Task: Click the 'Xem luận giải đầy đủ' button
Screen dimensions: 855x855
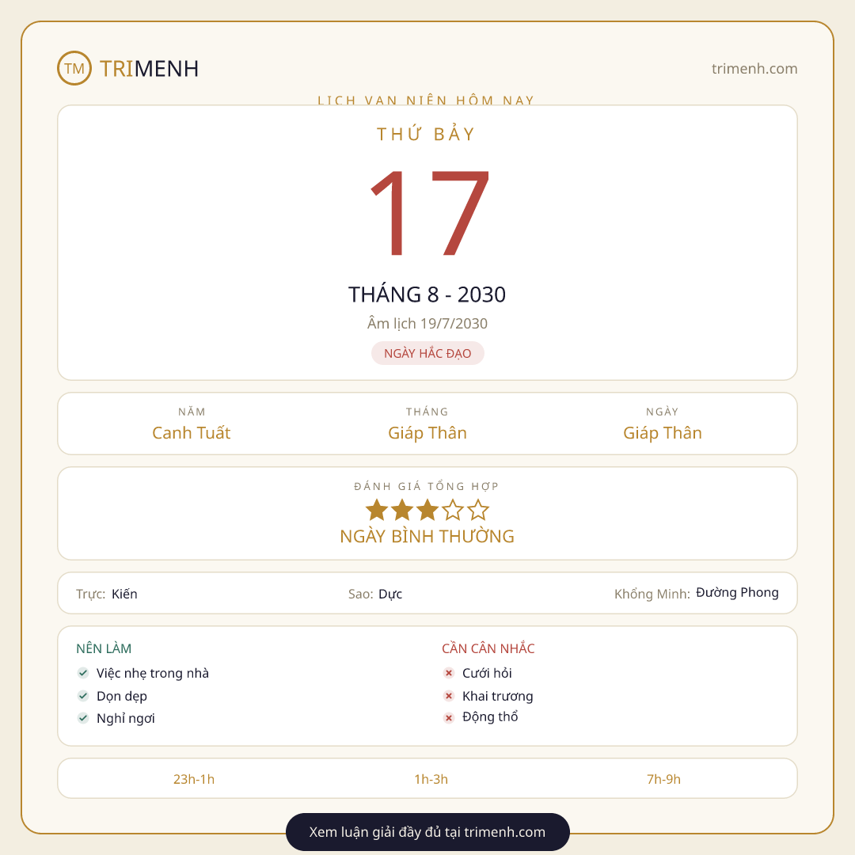Action: (427, 831)
